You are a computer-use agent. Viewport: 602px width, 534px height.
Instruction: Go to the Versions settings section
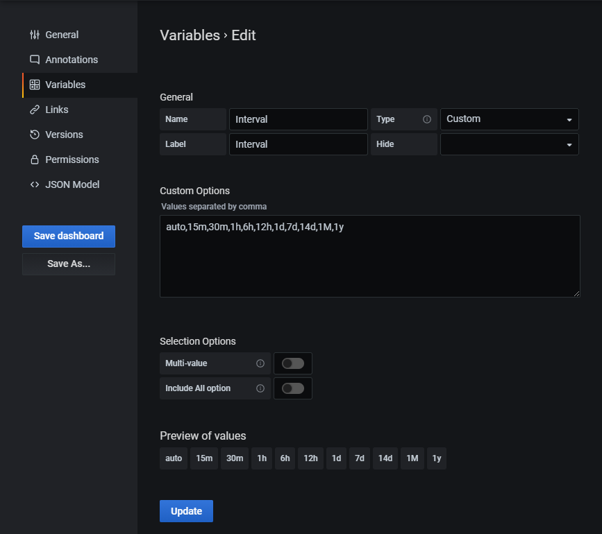pos(64,135)
